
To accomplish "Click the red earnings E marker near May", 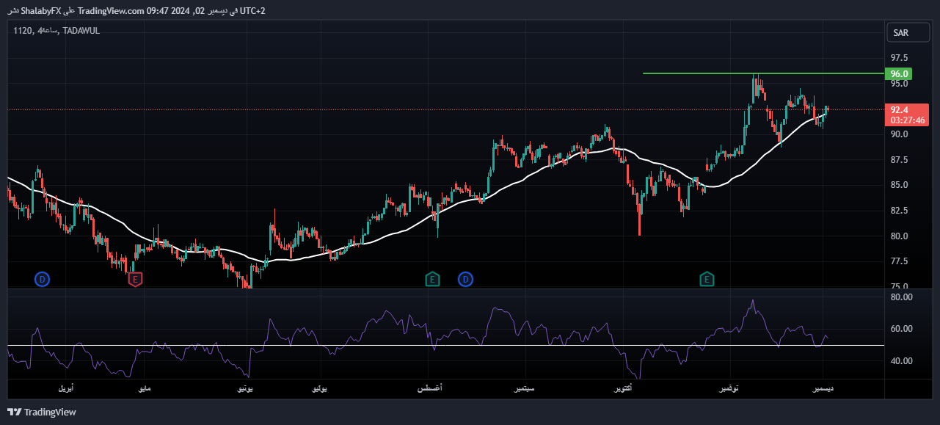I will (135, 279).
